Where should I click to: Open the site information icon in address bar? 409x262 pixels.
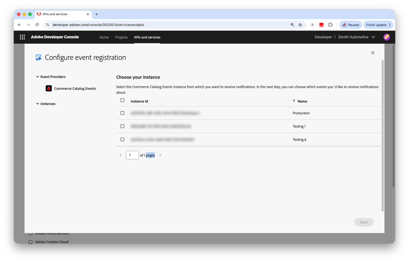point(47,25)
